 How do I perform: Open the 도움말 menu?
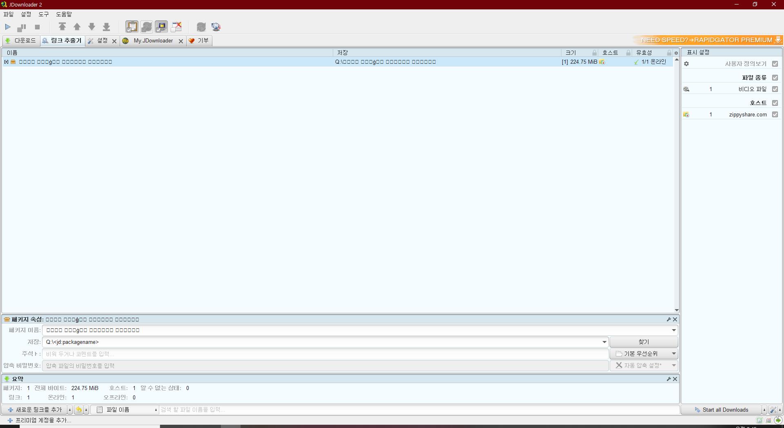[x=64, y=14]
